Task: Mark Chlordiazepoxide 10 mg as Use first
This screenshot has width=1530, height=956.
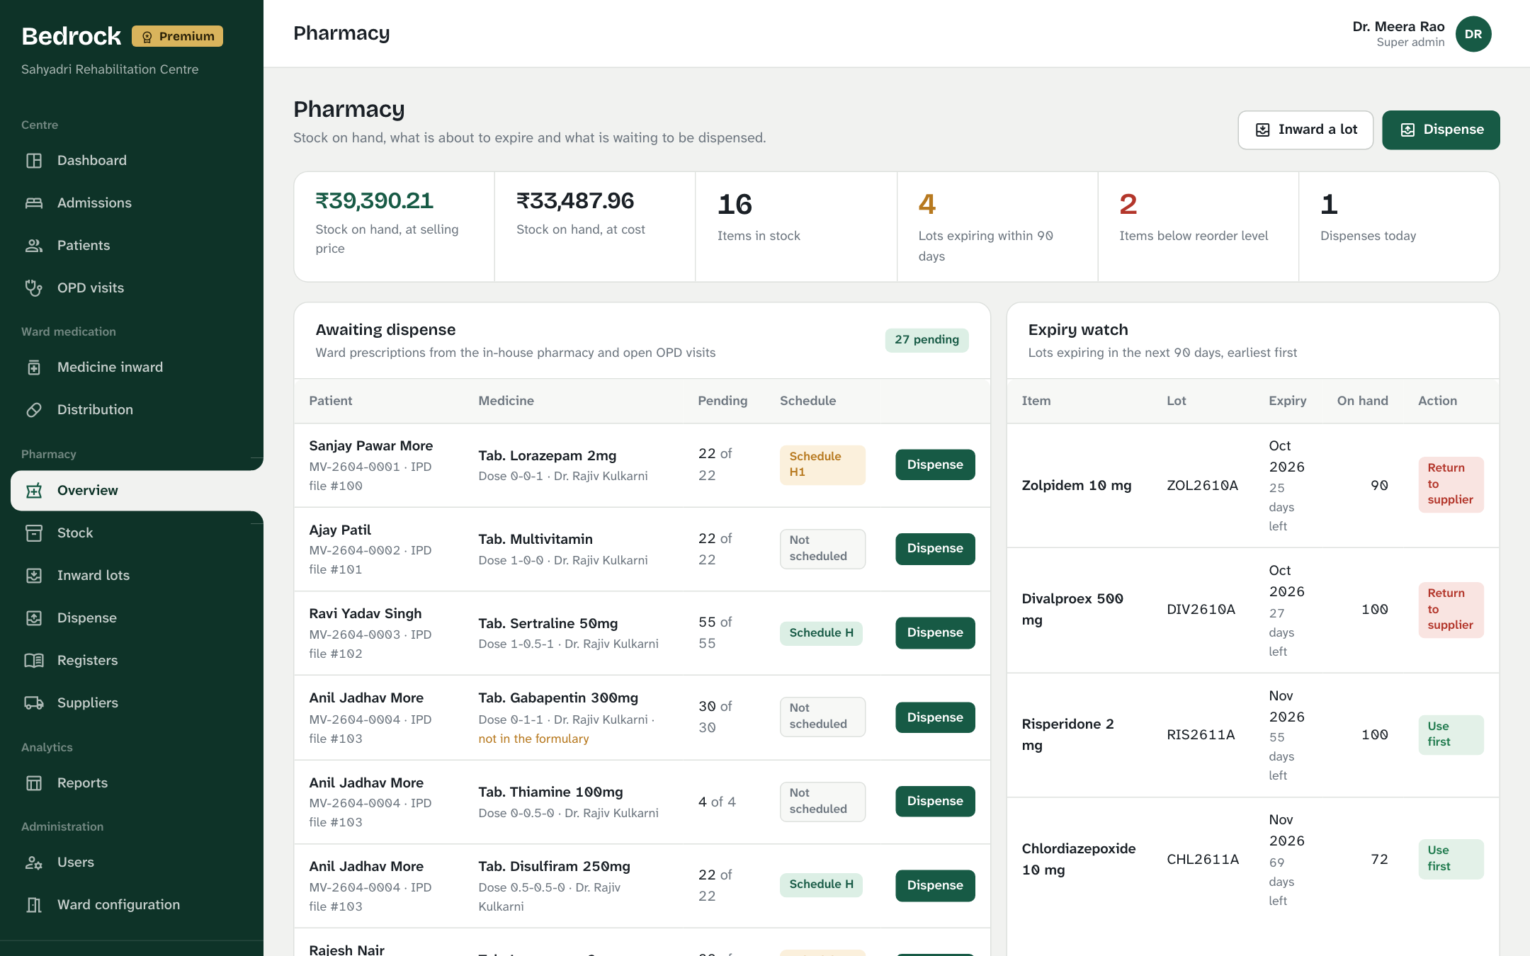Action: tap(1451, 859)
